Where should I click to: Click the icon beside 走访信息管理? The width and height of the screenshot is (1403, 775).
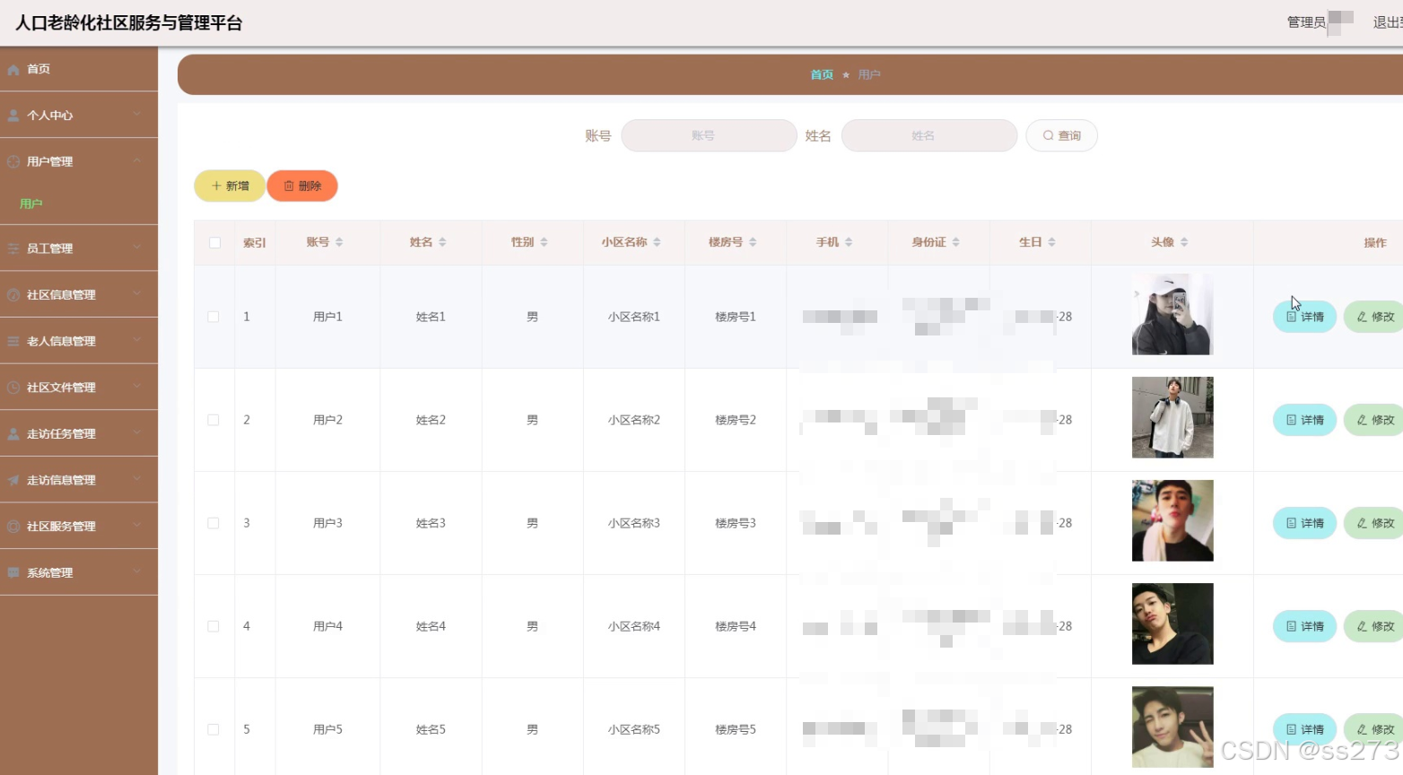[x=13, y=480]
